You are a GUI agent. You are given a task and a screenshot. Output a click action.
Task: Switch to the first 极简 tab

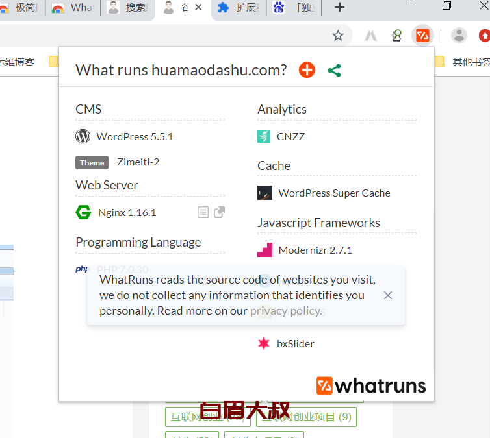click(22, 8)
